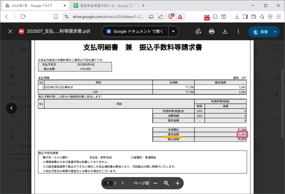This screenshot has width=285, height=194.
Task: Download the displayed 請求書 PDF
Action: tap(225, 31)
